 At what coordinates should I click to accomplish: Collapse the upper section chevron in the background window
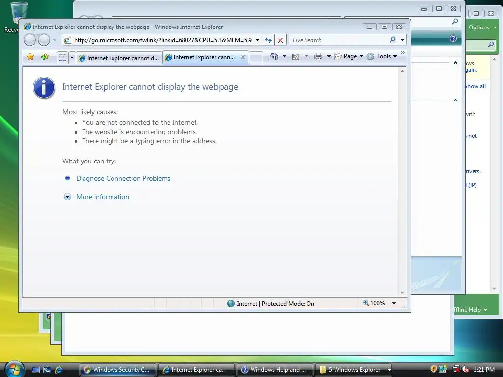[x=455, y=63]
